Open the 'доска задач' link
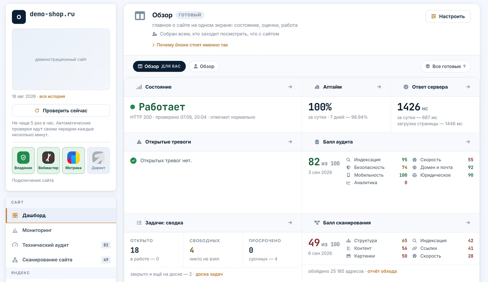 coord(209,274)
